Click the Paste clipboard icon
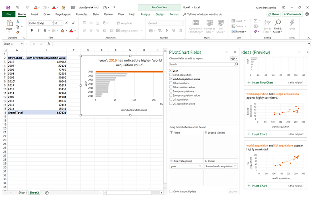Image resolution: width=314 pixels, height=199 pixels. [x=9, y=23]
